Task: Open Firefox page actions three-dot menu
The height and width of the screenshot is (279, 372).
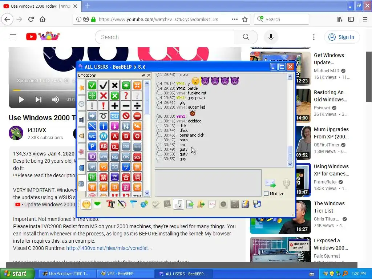Action: [x=235, y=19]
